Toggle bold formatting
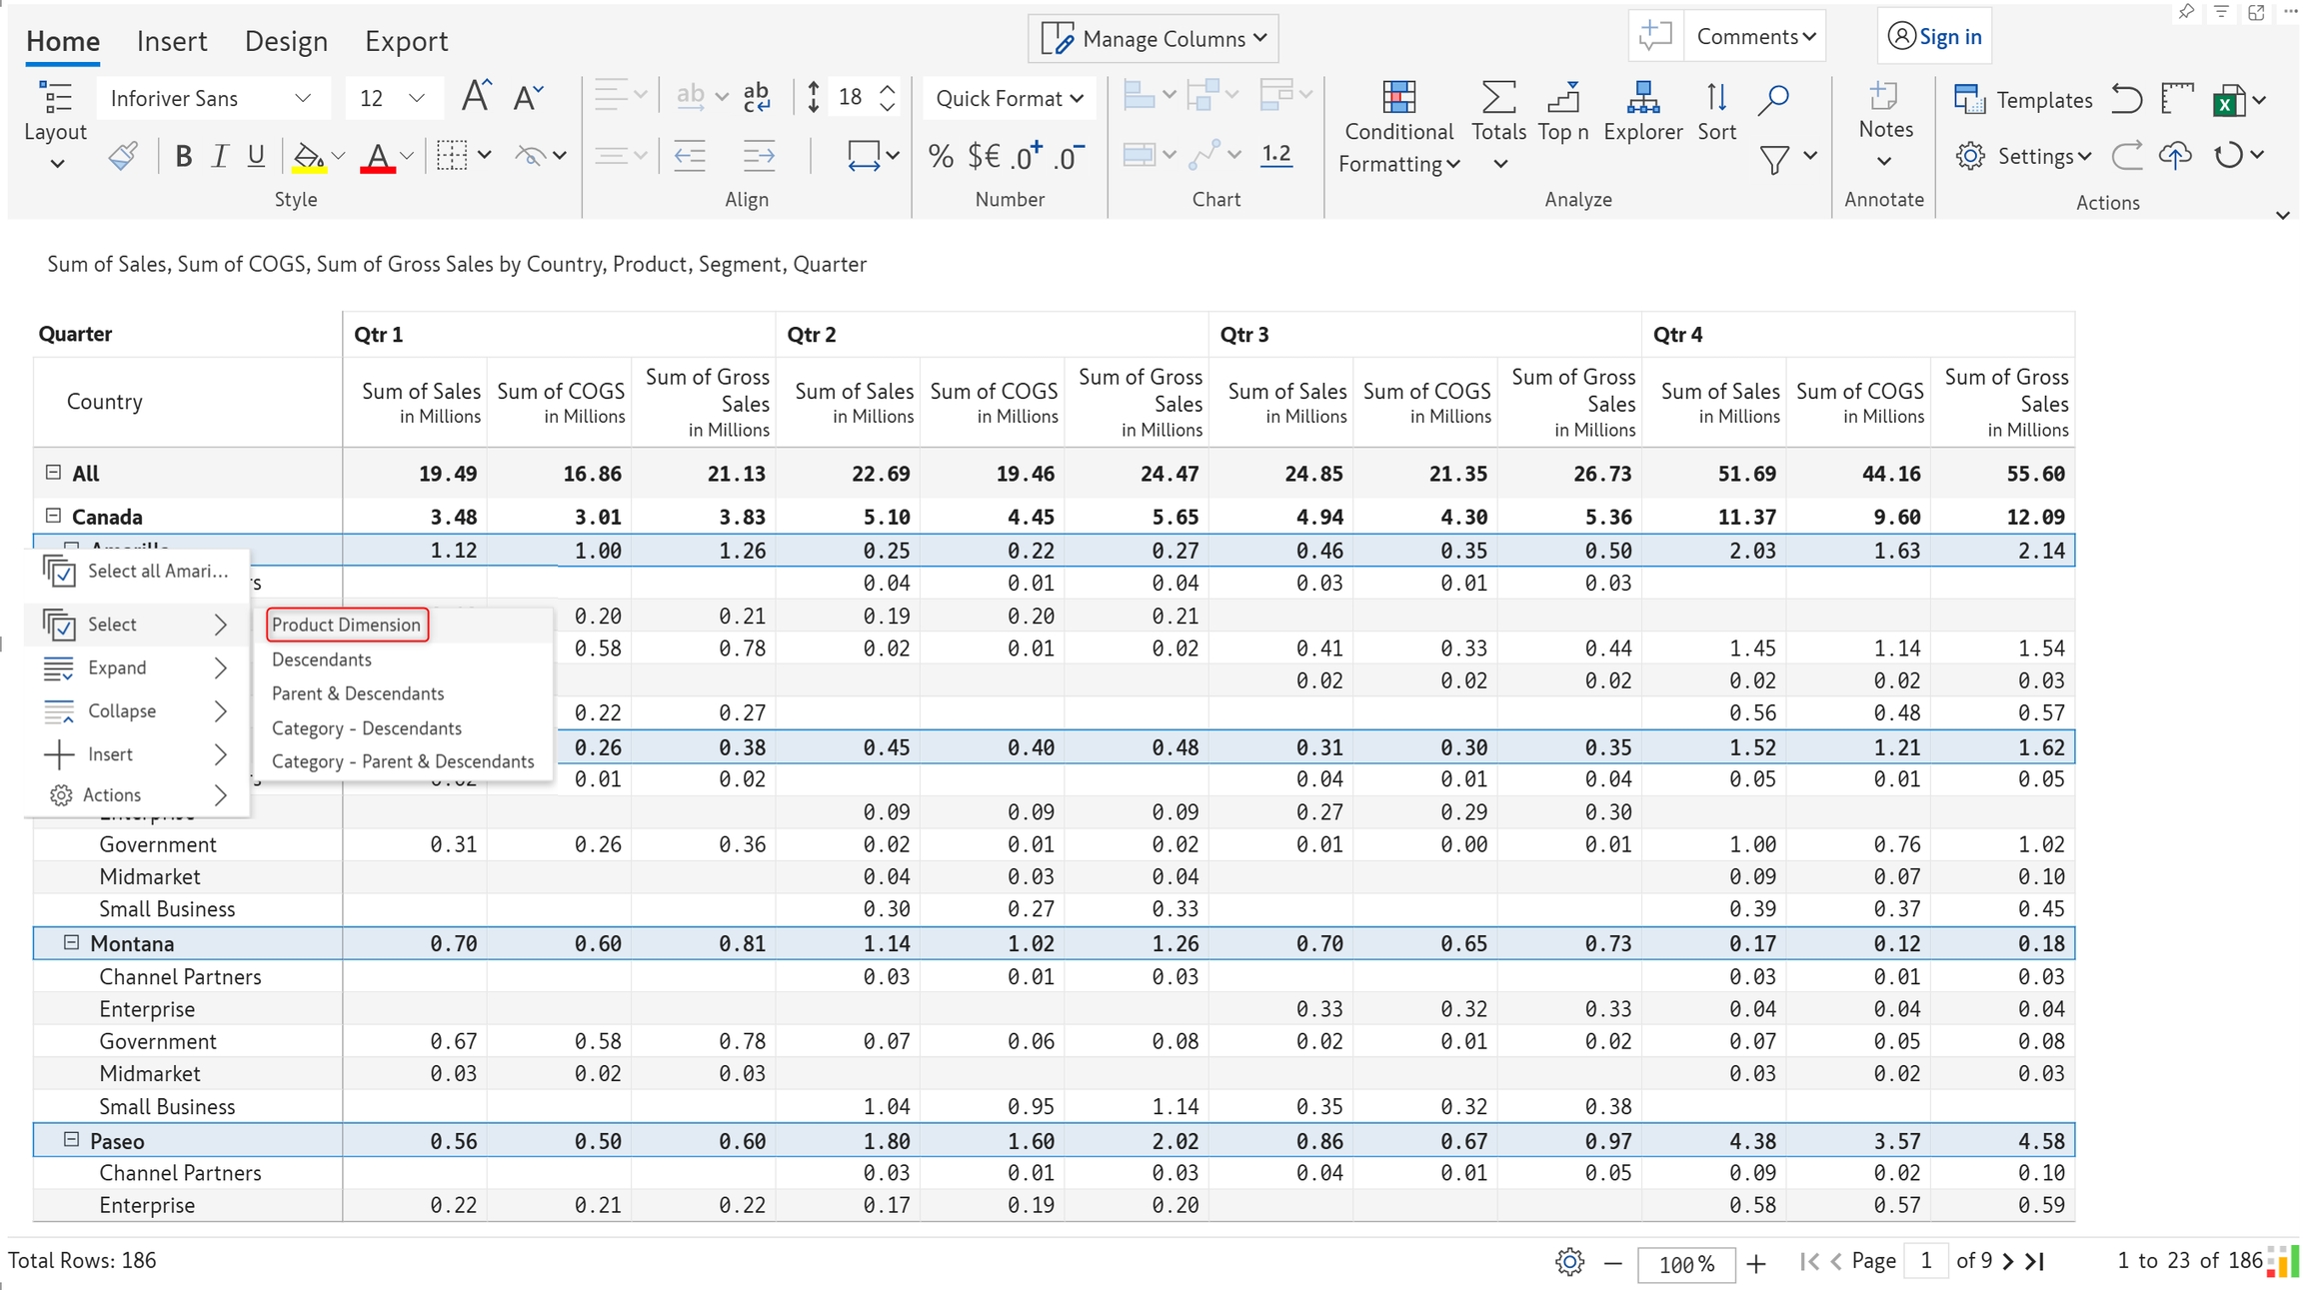 pos(183,156)
